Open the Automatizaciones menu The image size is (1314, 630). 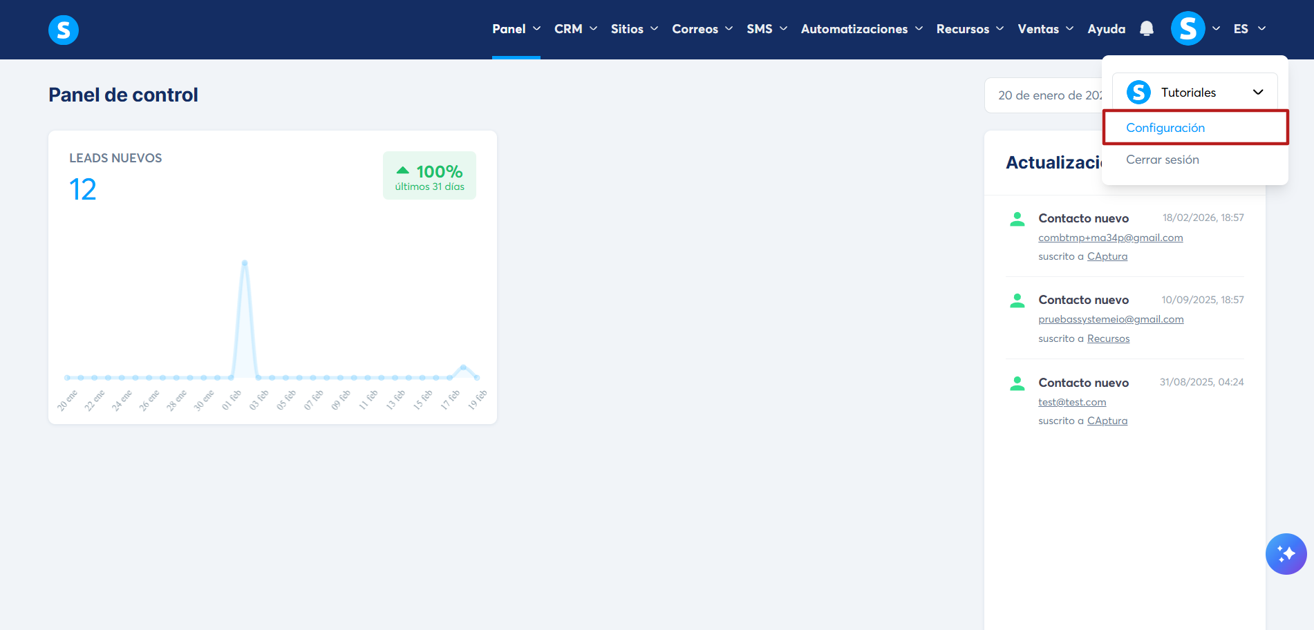tap(854, 28)
